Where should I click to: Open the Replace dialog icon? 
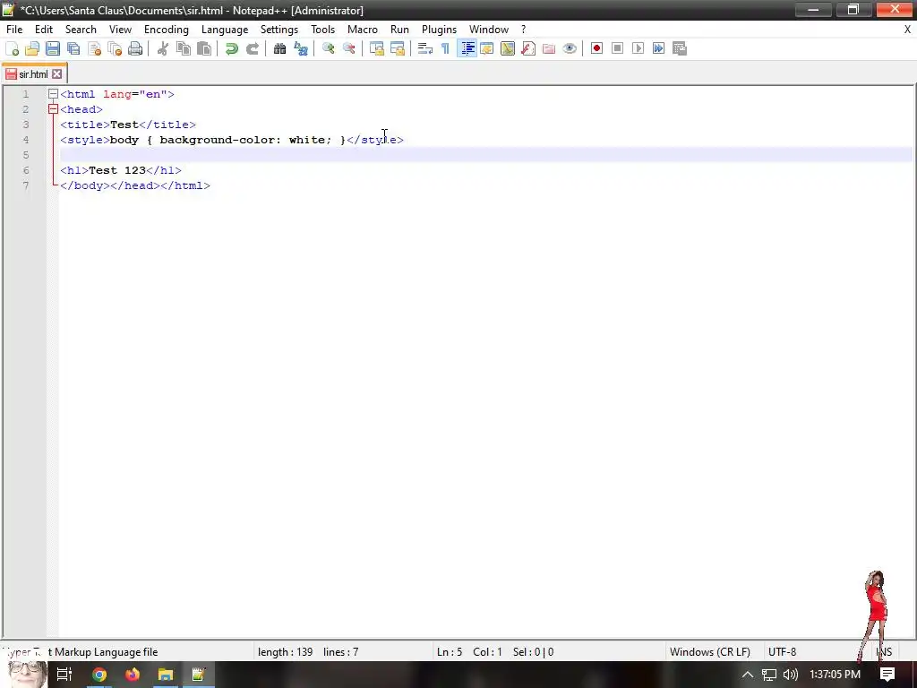(x=301, y=48)
